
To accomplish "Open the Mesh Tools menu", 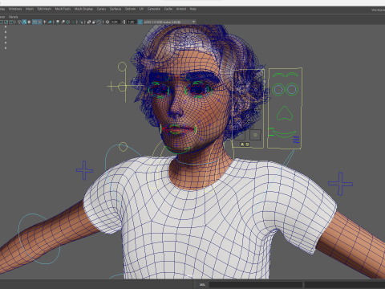I will tap(63, 9).
